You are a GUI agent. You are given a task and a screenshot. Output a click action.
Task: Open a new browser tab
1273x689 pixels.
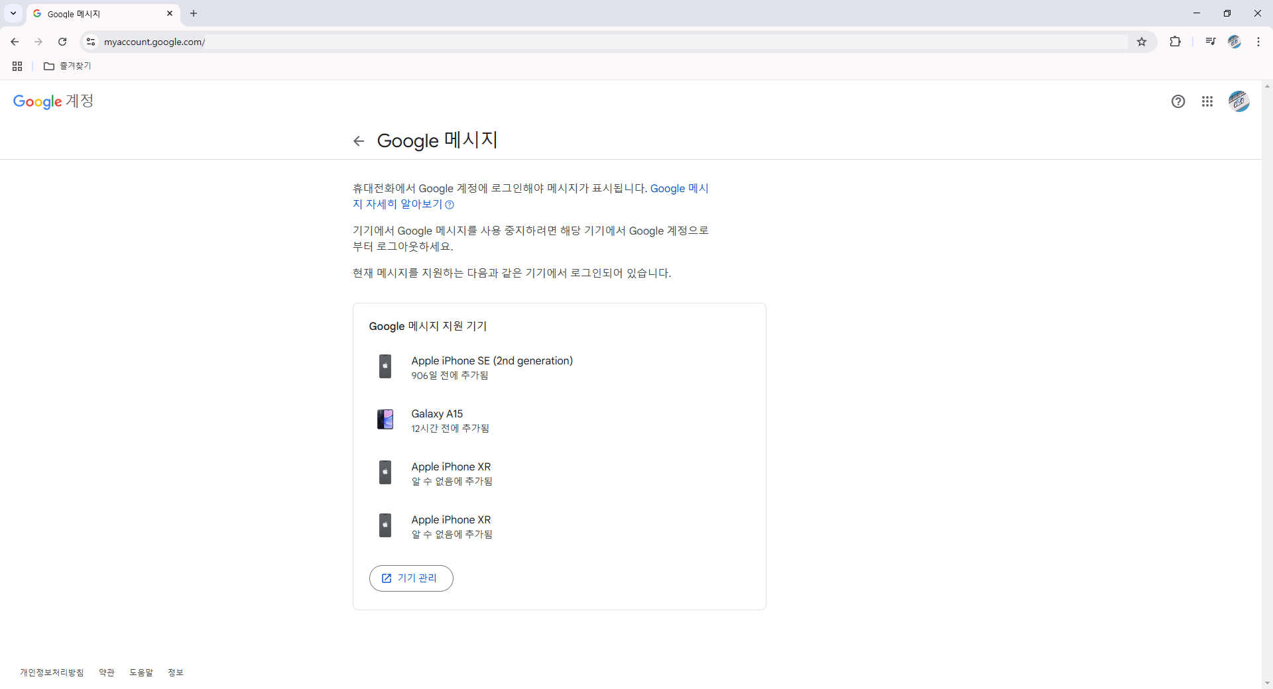tap(194, 13)
